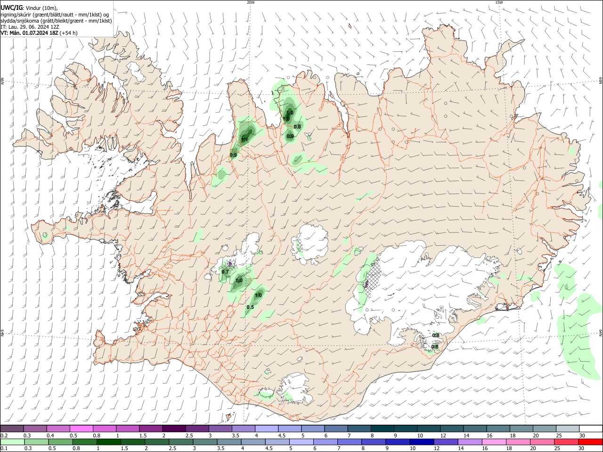The width and height of the screenshot is (603, 452).
Task: Select the darkest purple sleet/snow swatch labeled 2
Action: [174, 429]
